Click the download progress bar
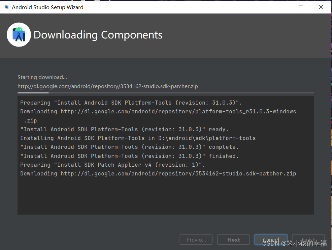Screen dimensions: 332x250 tap(165, 93)
